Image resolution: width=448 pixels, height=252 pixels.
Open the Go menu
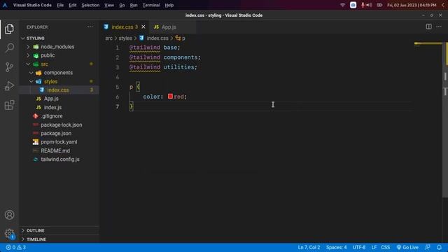122,5
